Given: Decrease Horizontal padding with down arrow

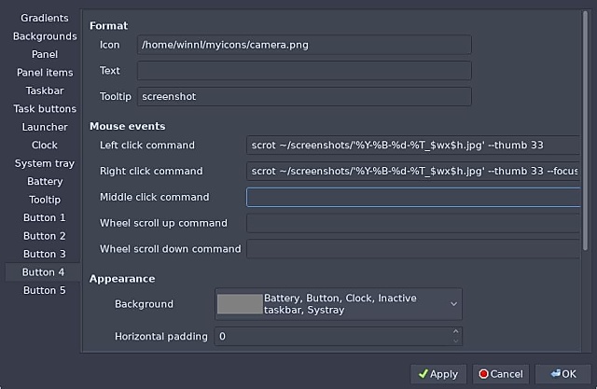Looking at the screenshot, I should [x=455, y=340].
